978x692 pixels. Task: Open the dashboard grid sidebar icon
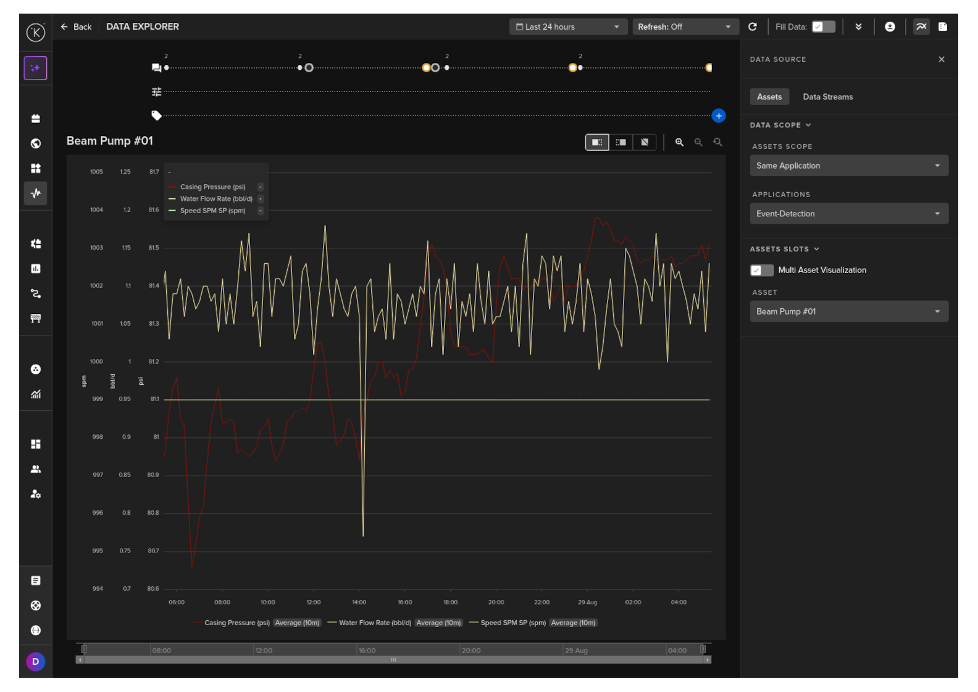point(36,444)
